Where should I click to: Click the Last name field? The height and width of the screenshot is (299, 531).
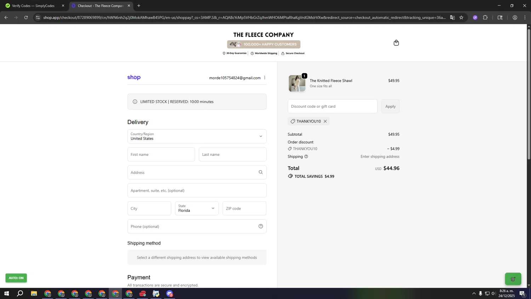pos(233,154)
